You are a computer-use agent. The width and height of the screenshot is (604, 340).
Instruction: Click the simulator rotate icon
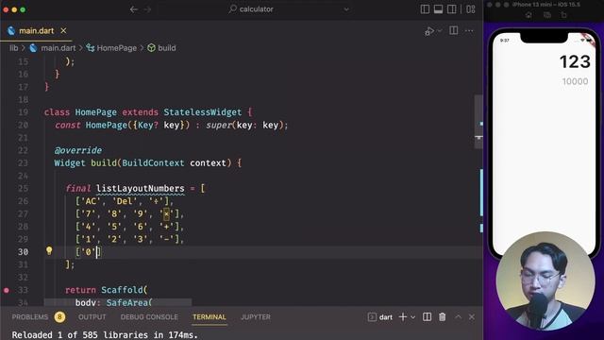click(564, 15)
